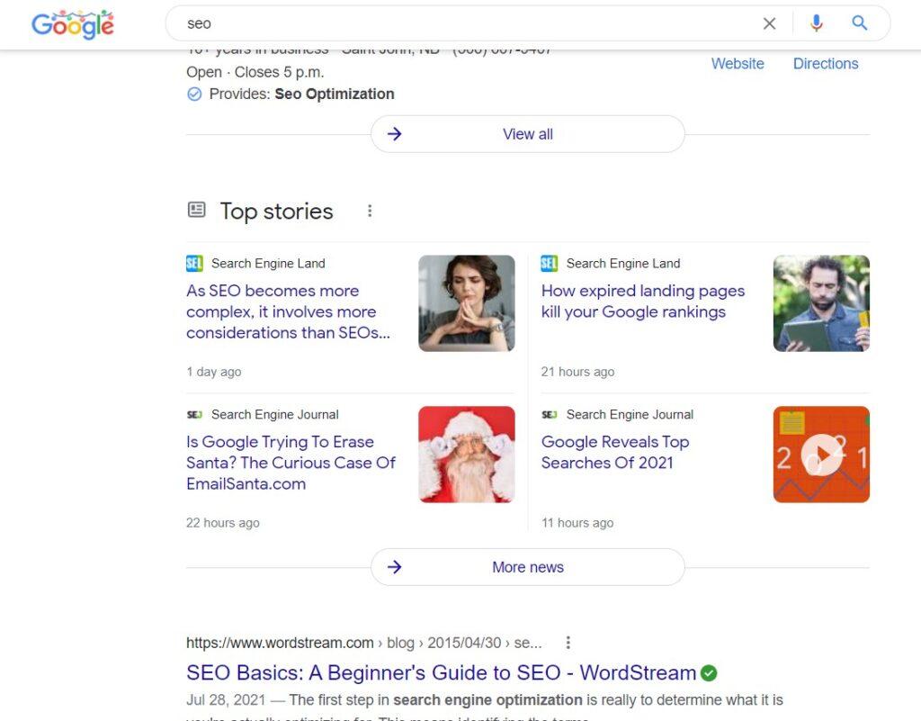Open Top stories three-dot options menu

[x=370, y=211]
